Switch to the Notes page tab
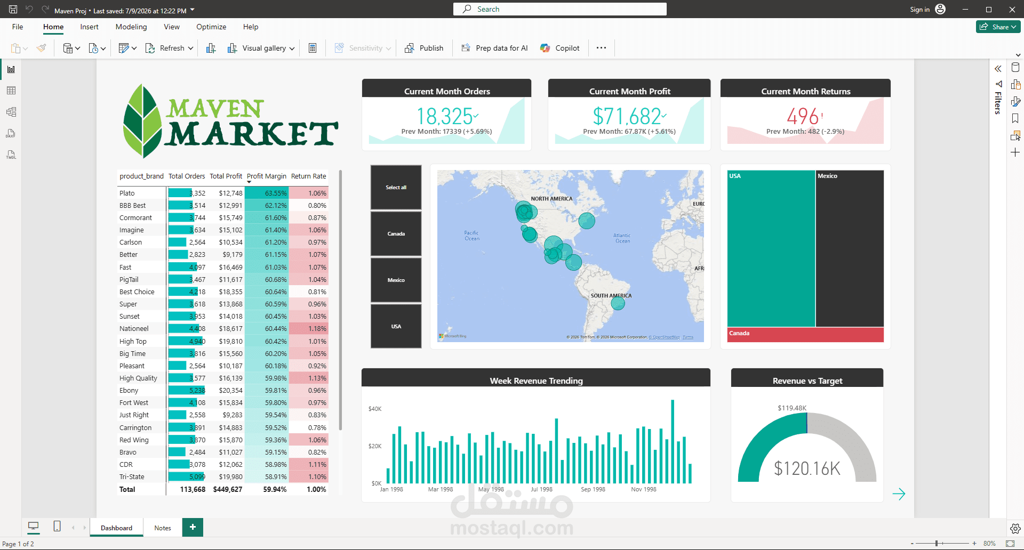 (x=163, y=528)
